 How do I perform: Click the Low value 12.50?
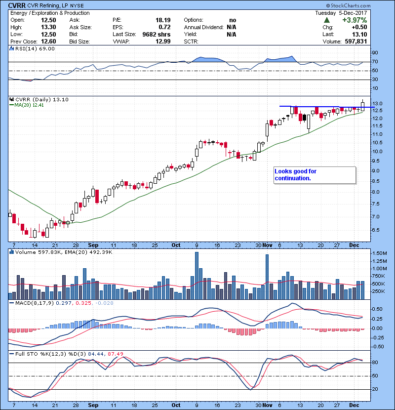[x=48, y=35]
